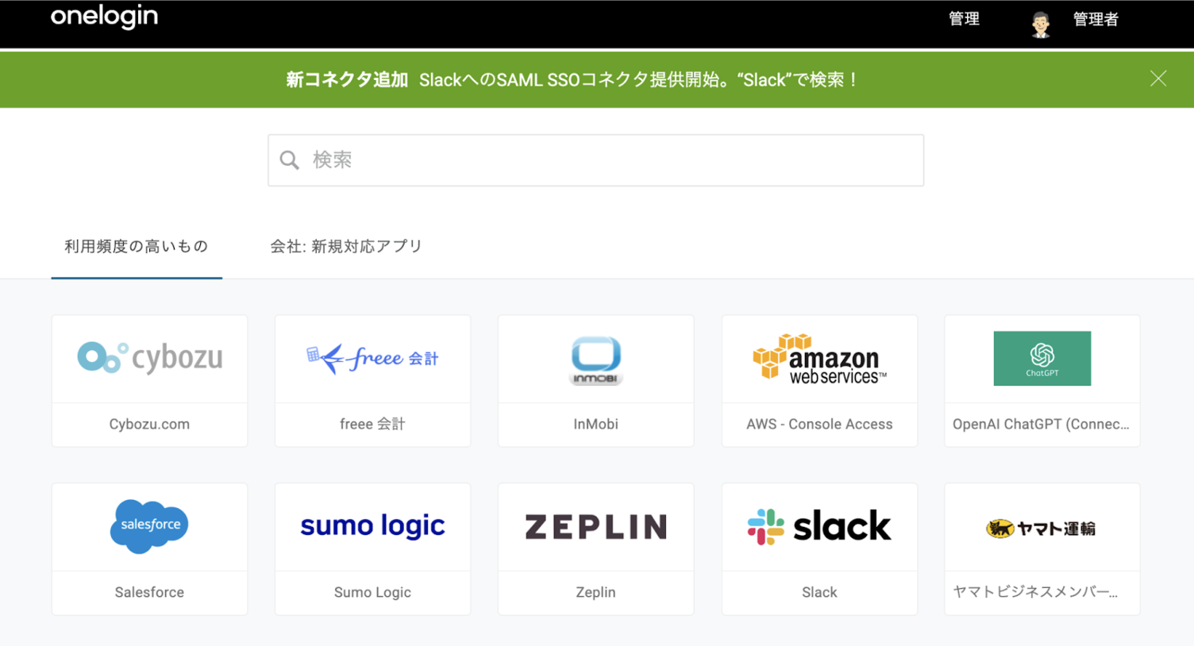Launch the ZEPLIN logo
1194x646 pixels.
[595, 527]
